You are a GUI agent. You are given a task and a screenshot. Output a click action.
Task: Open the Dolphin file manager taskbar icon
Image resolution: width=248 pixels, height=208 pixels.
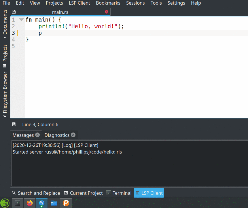pos(54,203)
